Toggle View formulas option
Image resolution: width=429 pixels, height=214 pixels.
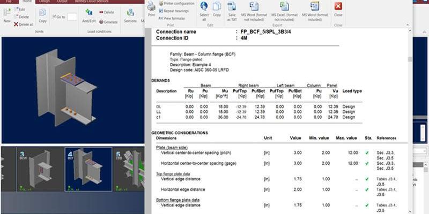172,18
